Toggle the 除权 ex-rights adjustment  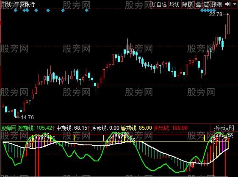tap(187, 4)
